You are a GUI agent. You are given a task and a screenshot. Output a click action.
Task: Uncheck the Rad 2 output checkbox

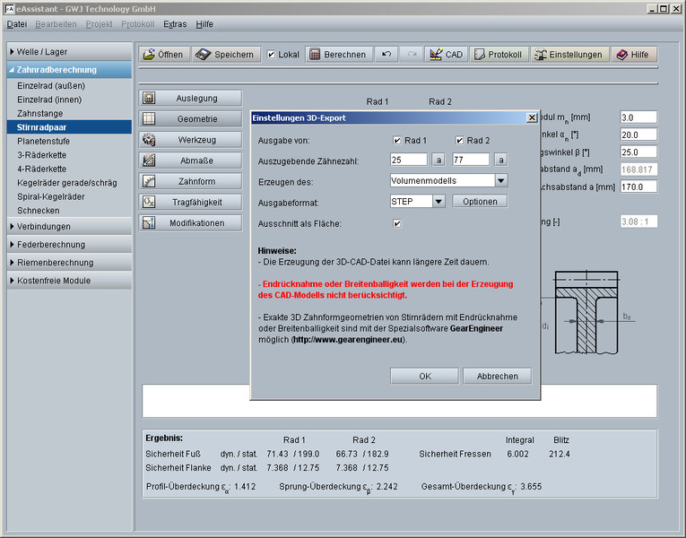459,140
